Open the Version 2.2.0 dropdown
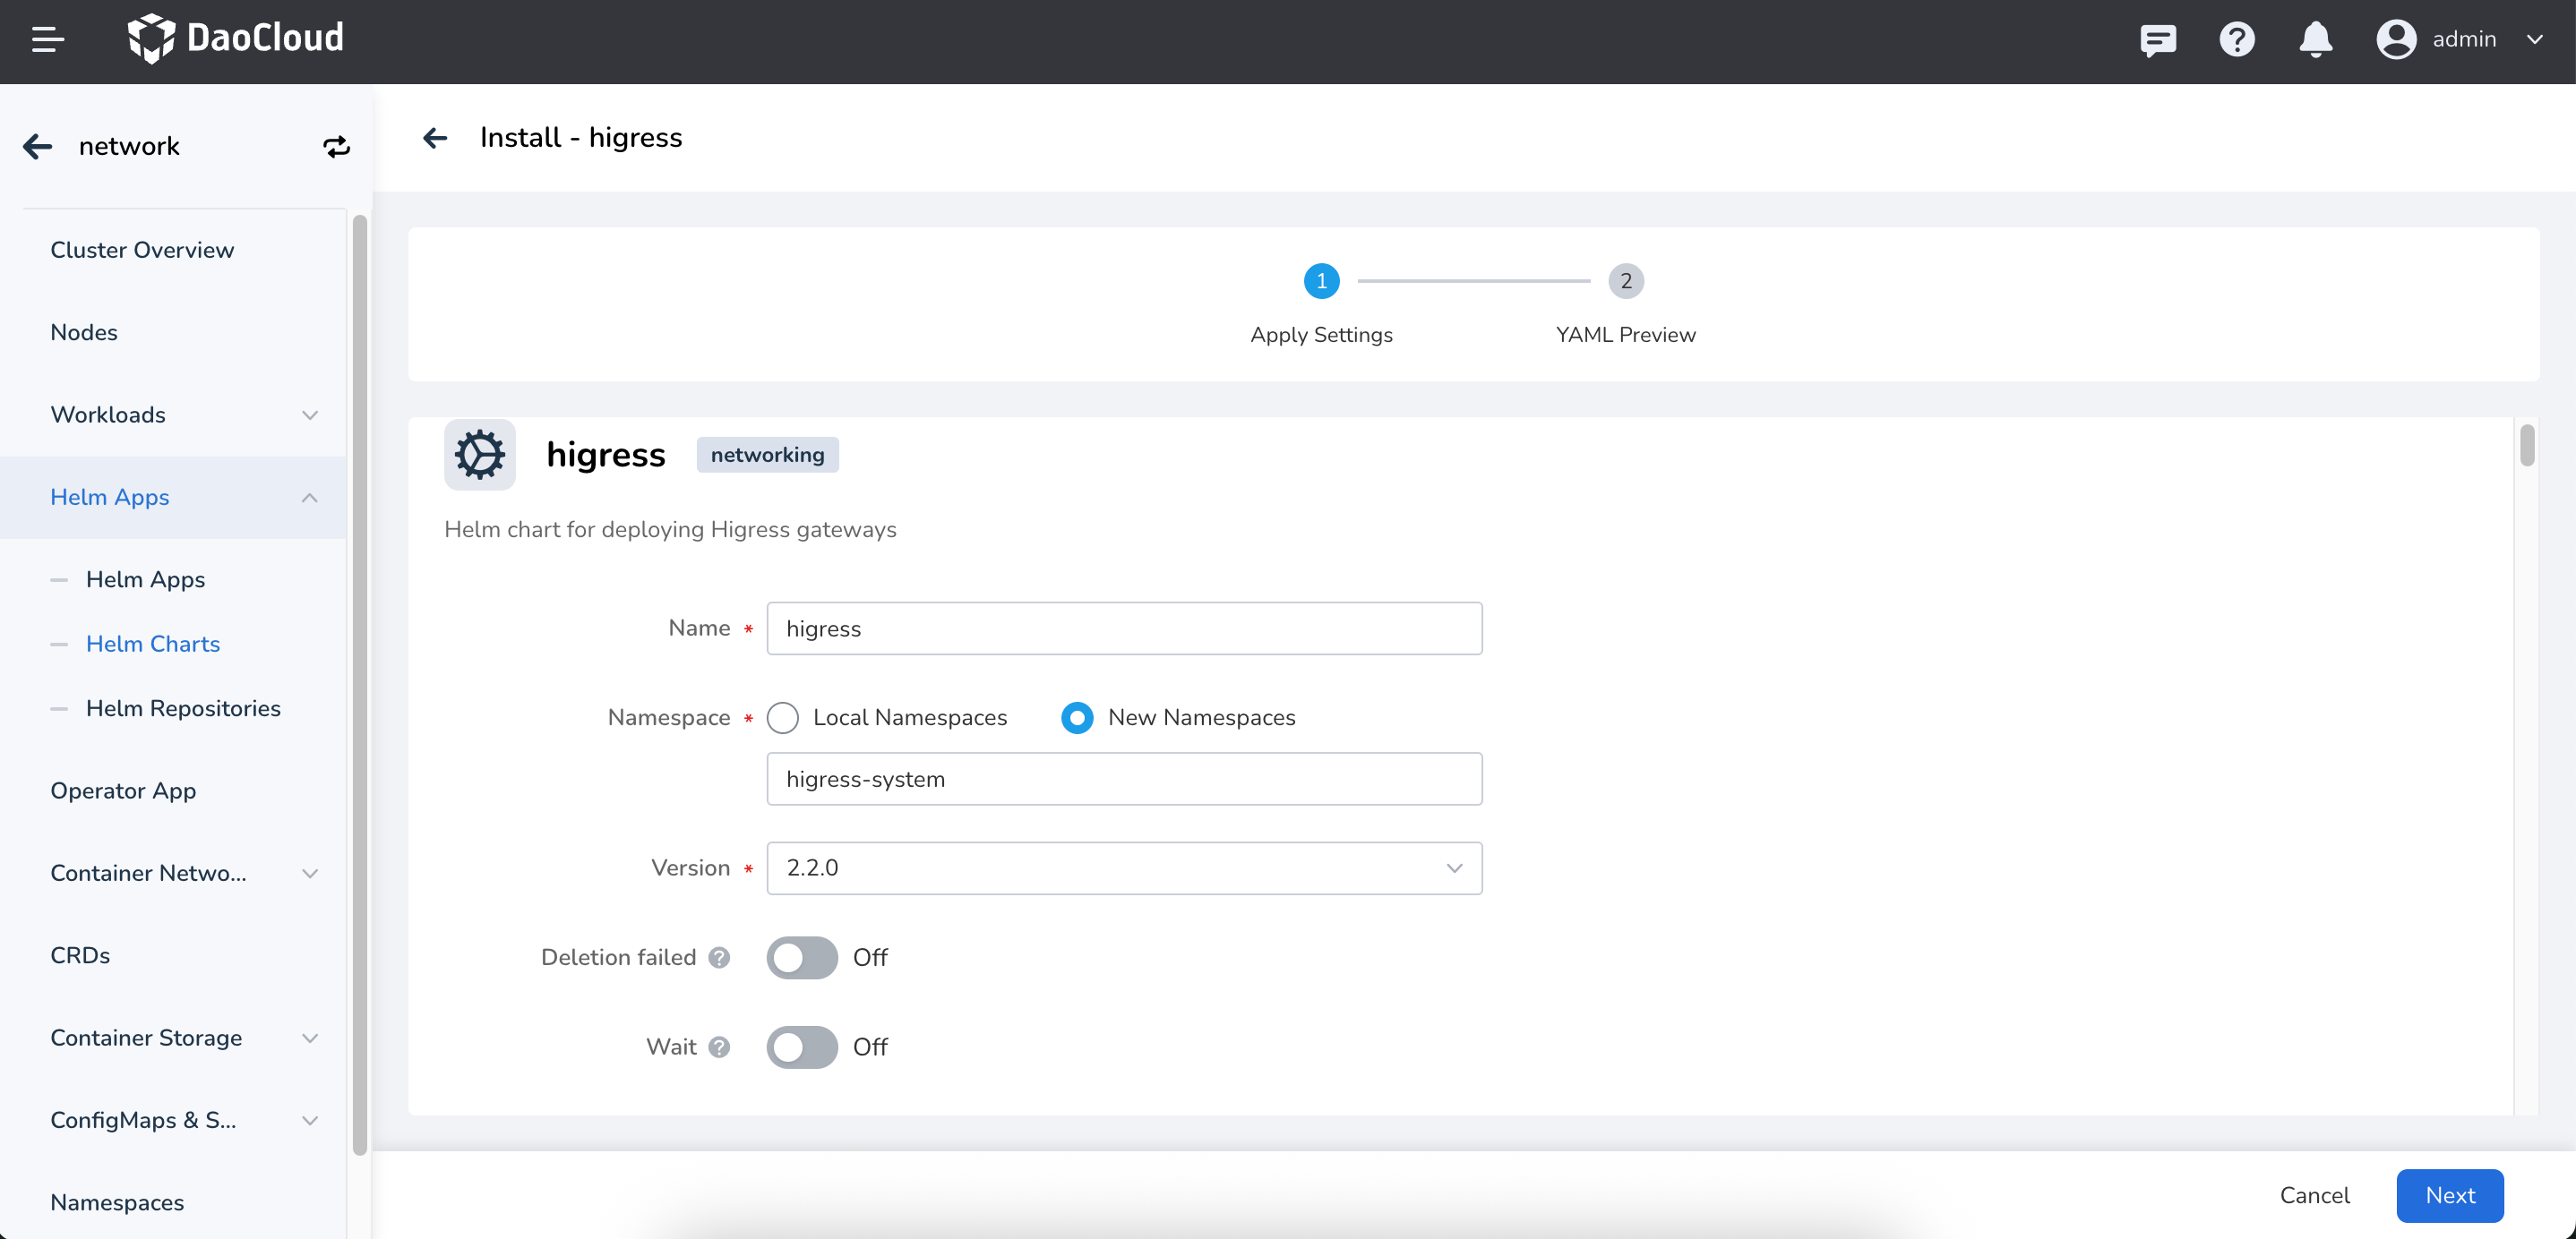This screenshot has width=2576, height=1239. [1123, 867]
